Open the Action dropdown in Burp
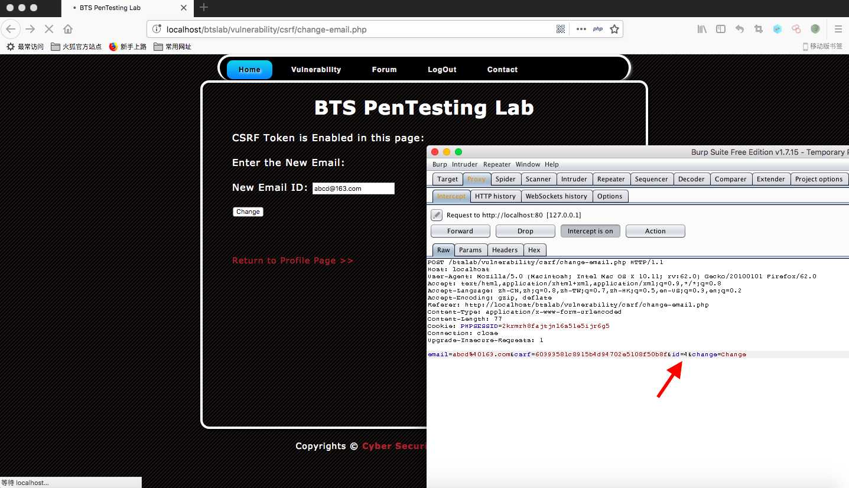849x488 pixels. pos(655,231)
